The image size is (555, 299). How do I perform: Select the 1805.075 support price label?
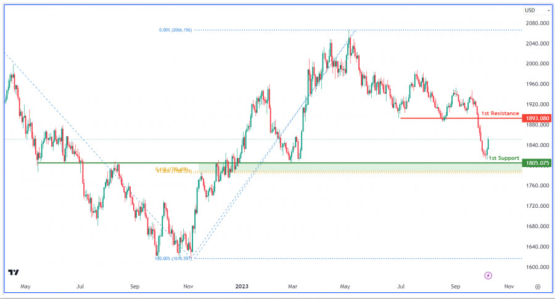click(x=536, y=163)
